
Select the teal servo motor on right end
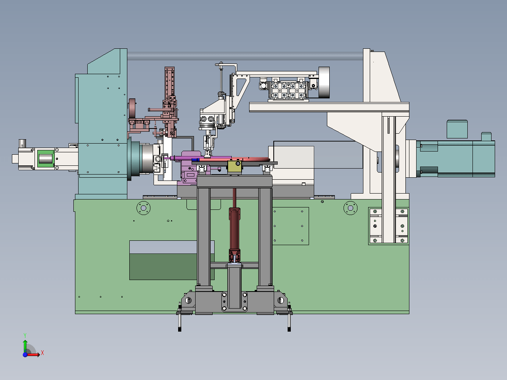click(x=455, y=158)
